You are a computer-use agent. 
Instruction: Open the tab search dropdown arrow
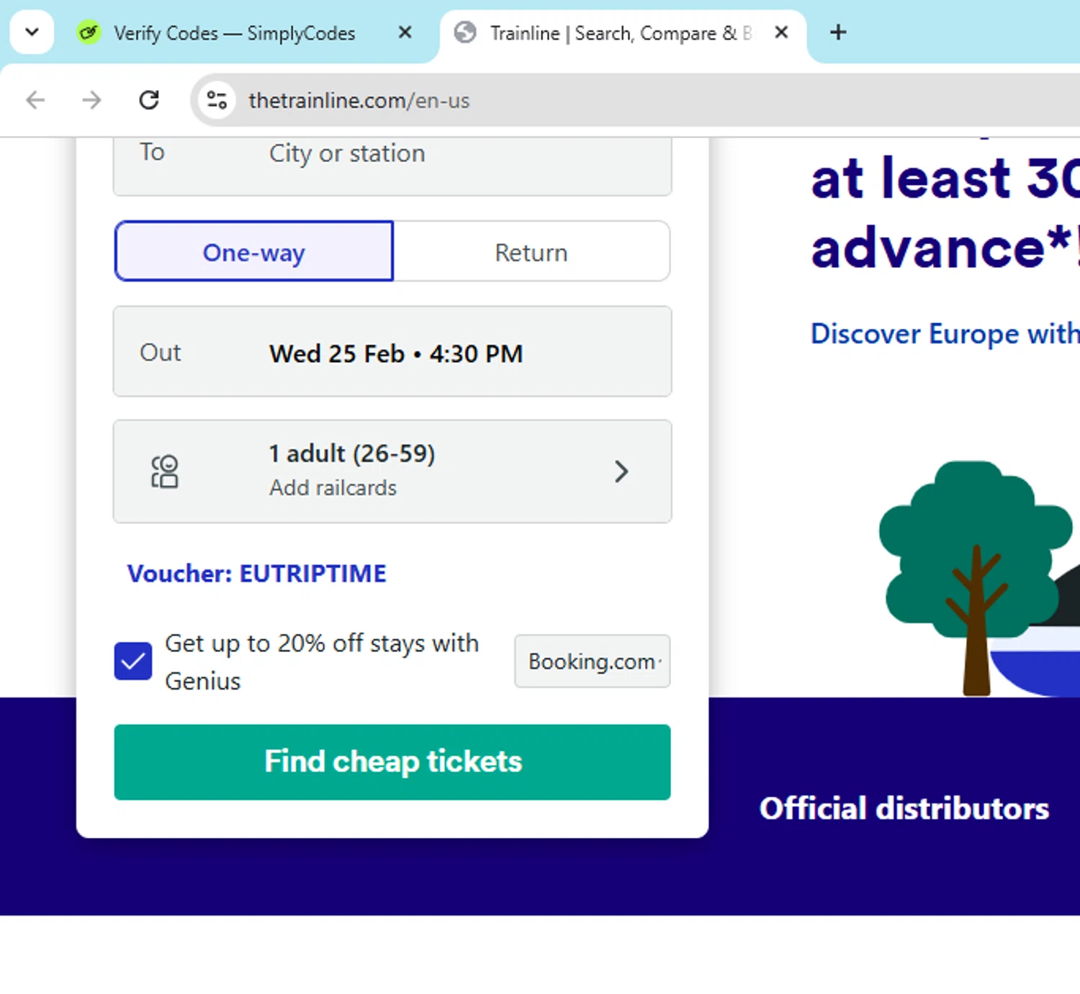click(32, 32)
